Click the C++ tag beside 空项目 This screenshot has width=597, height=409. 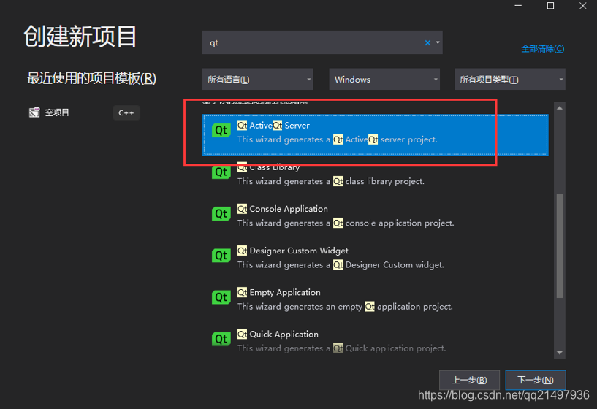126,113
